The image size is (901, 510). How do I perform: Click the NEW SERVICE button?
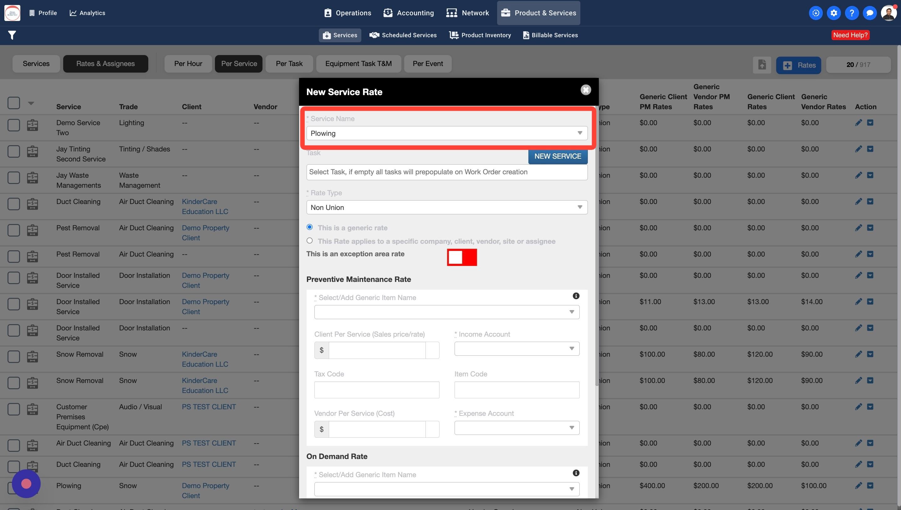(x=557, y=156)
